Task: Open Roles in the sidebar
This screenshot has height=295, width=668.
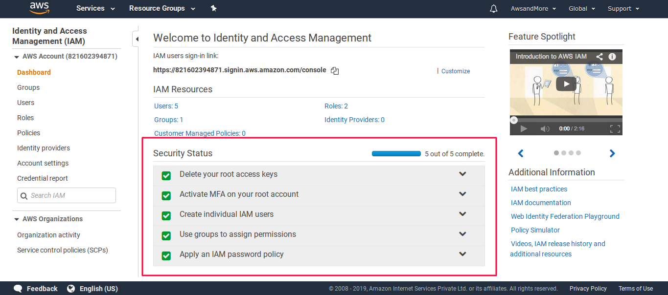Action: (x=25, y=118)
